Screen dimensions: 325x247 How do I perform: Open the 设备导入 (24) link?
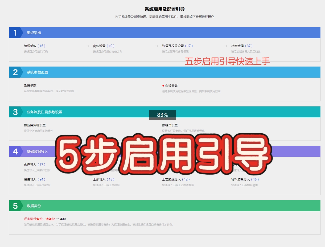click(x=35, y=179)
